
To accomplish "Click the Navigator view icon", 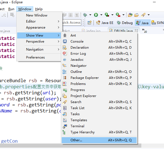I will (64, 66).
